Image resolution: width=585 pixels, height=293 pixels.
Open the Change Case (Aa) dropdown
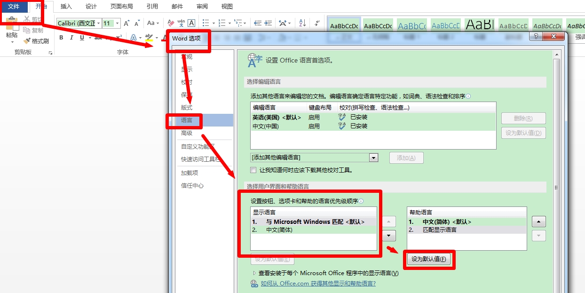[x=153, y=23]
